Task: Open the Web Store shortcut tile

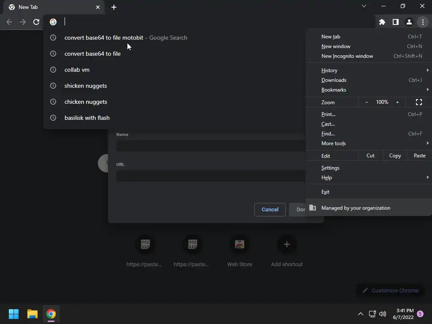Action: [x=240, y=251]
